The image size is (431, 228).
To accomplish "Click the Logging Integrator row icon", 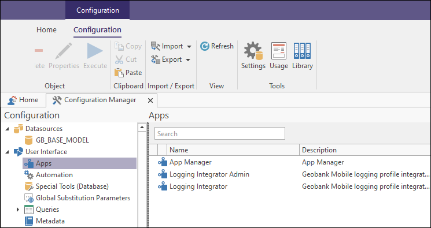I will coord(163,186).
